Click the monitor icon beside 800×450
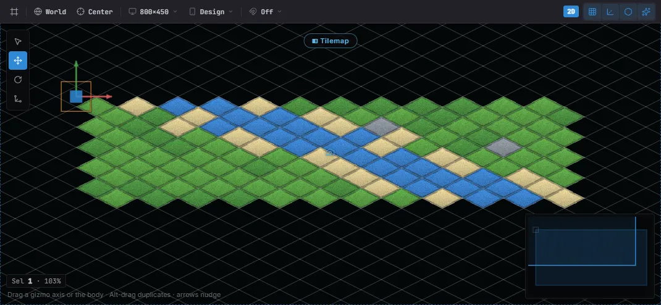This screenshot has height=305, width=661. pyautogui.click(x=132, y=12)
